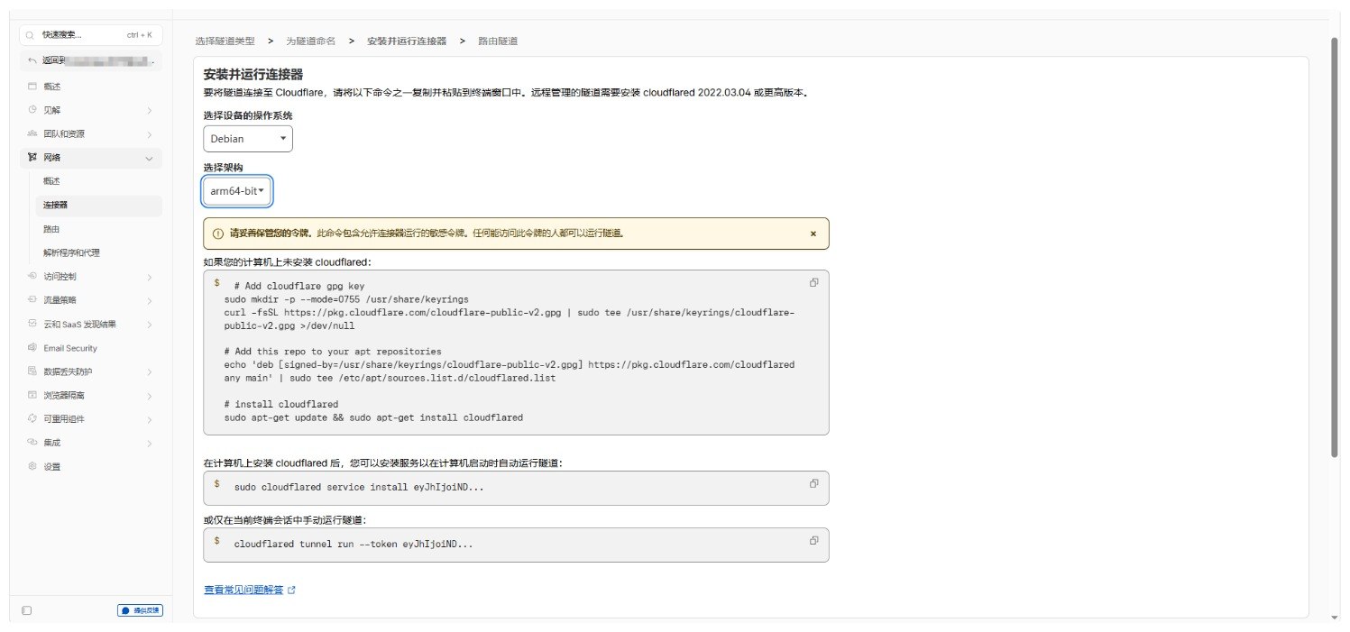Expand the 数据丢失防护 chevron
This screenshot has height=632, width=1350.
coord(149,371)
